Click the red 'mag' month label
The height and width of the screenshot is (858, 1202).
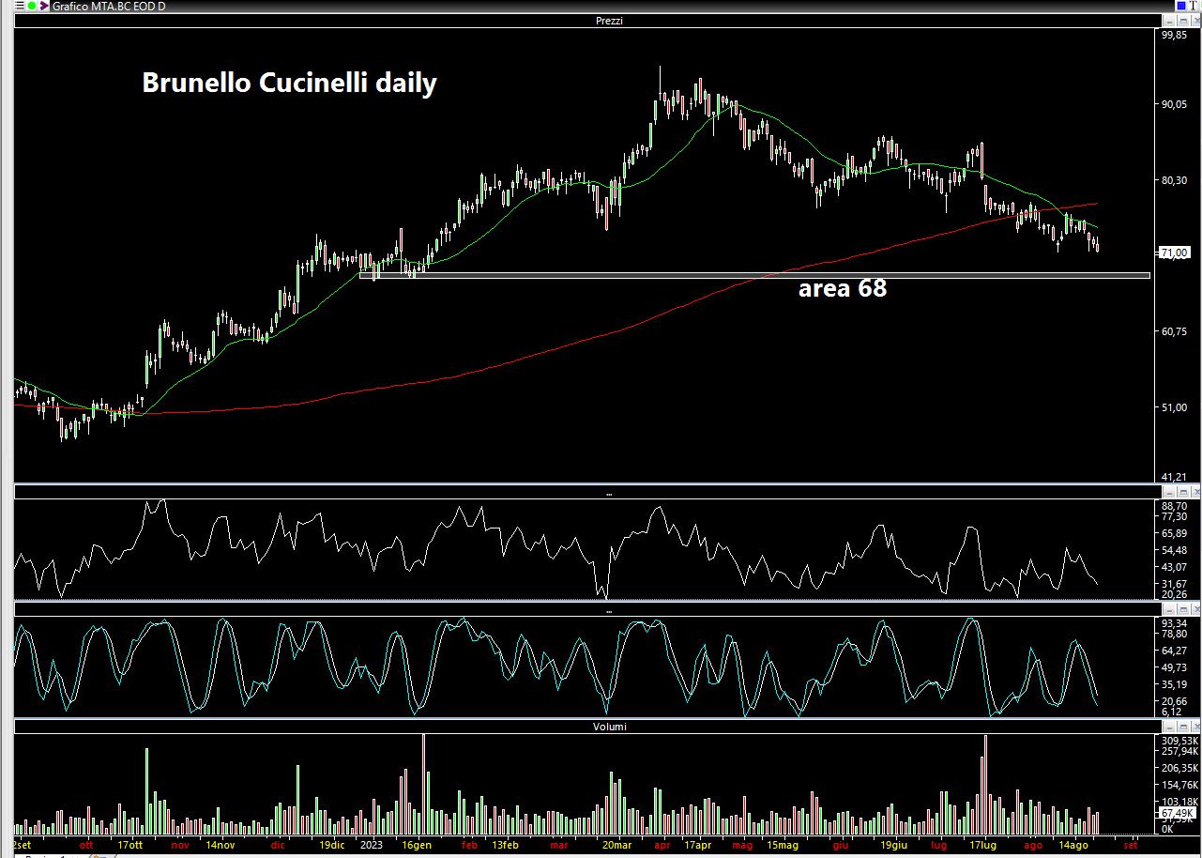point(742,845)
